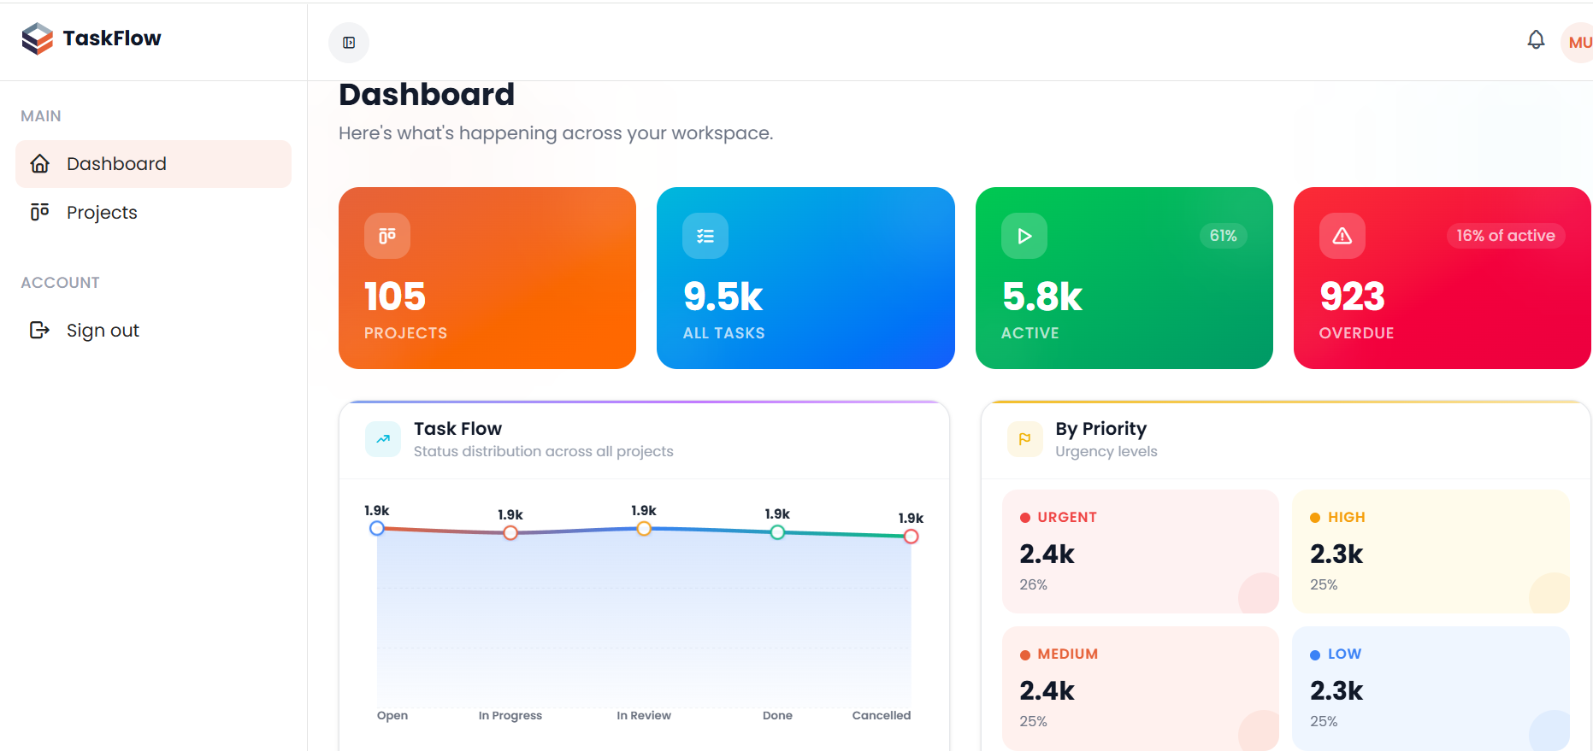Click the Task Flow panel title
The width and height of the screenshot is (1593, 751).
tap(457, 429)
